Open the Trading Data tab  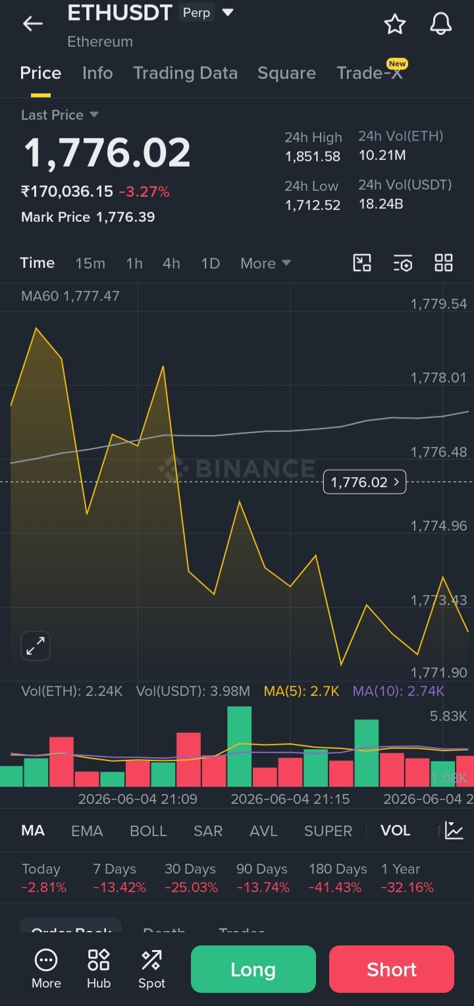(186, 73)
